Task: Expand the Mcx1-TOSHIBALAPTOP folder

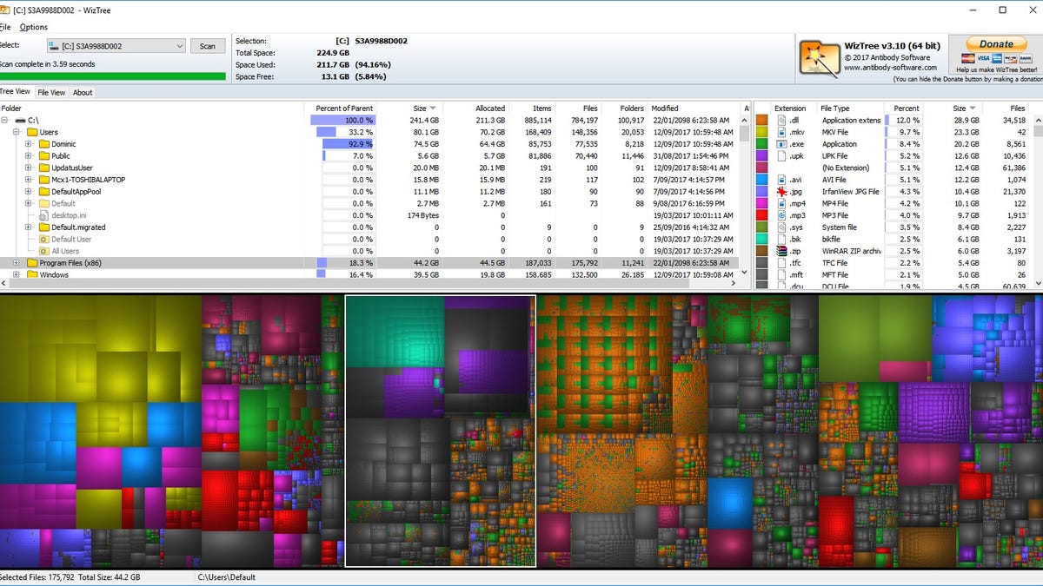Action: tap(28, 180)
